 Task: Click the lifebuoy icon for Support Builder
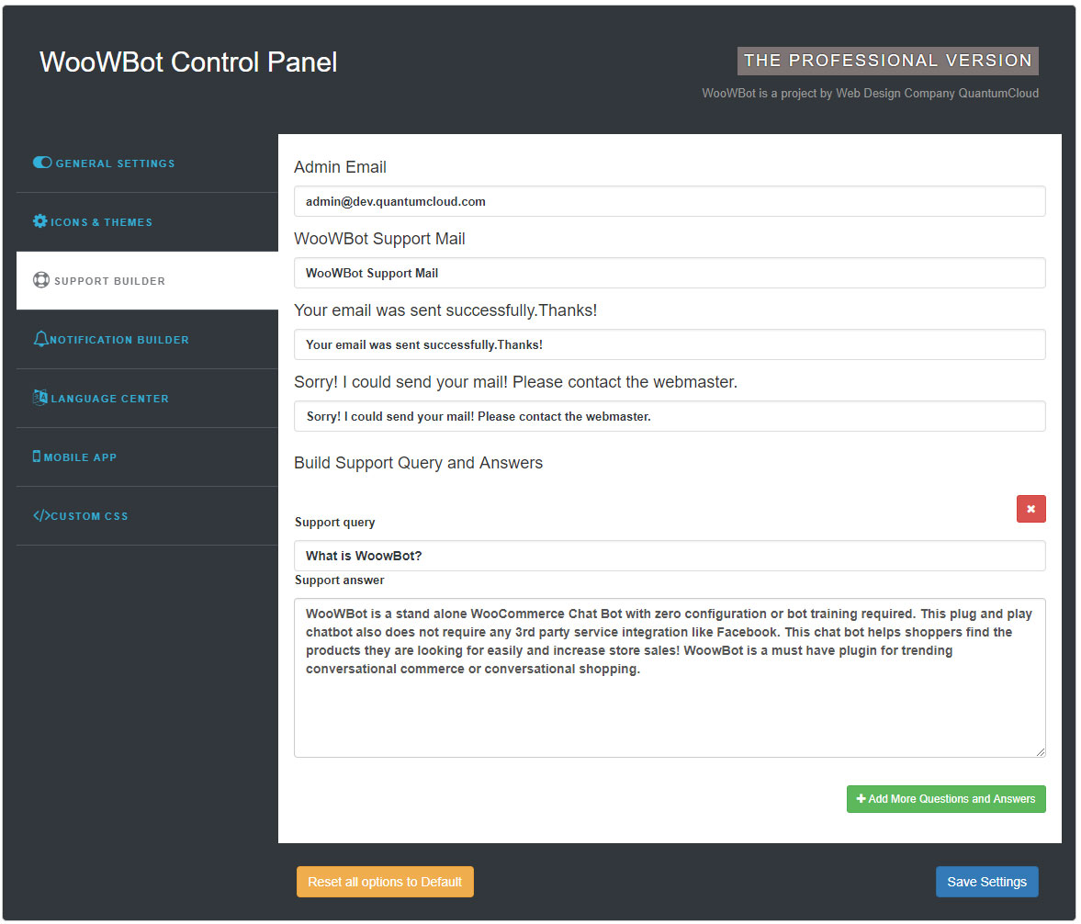(x=41, y=280)
